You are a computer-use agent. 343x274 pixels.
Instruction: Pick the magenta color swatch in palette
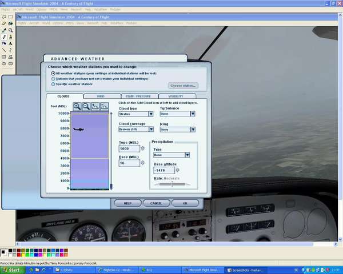click(40, 255)
